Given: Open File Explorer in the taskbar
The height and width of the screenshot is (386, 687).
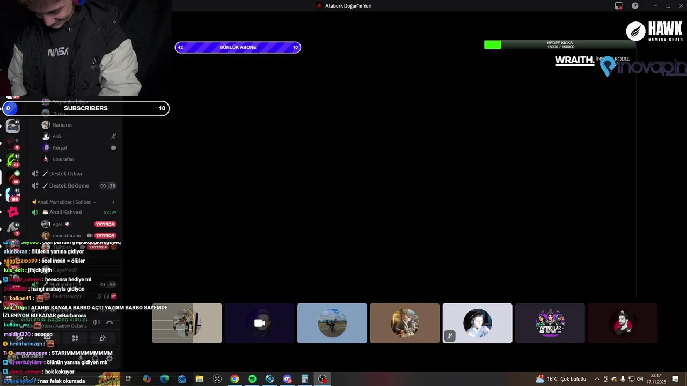Looking at the screenshot, I should coord(200,379).
